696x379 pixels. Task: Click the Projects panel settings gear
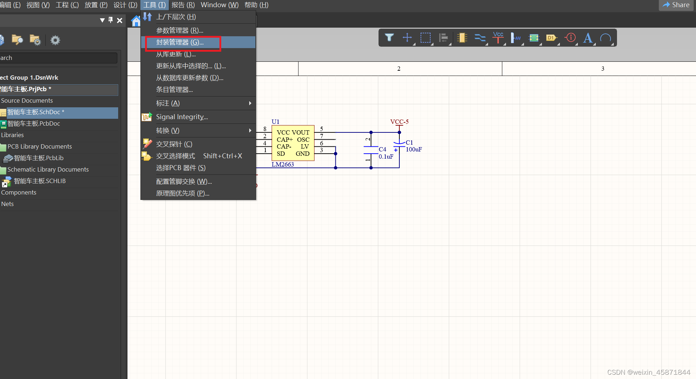(x=55, y=40)
